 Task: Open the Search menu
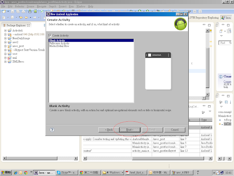click(52, 6)
